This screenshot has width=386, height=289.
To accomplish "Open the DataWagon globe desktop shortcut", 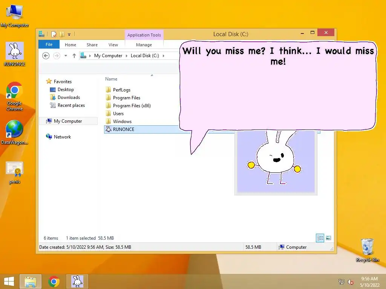I will pos(15,132).
